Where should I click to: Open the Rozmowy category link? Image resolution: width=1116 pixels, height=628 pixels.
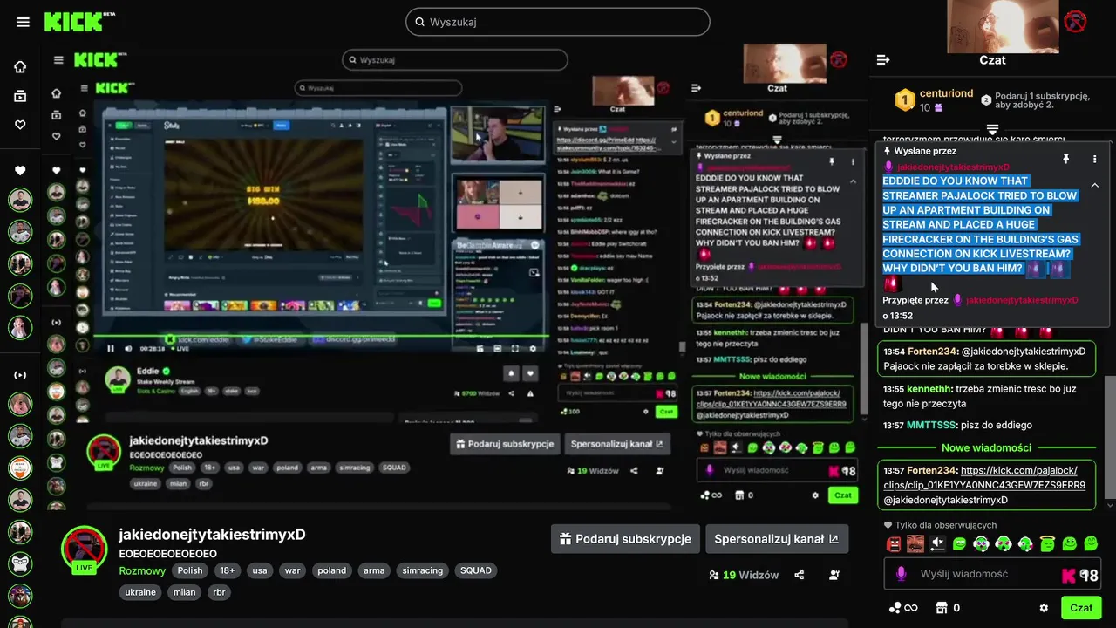point(142,570)
